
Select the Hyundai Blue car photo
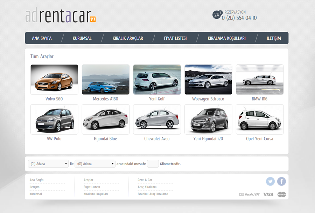tap(106, 119)
